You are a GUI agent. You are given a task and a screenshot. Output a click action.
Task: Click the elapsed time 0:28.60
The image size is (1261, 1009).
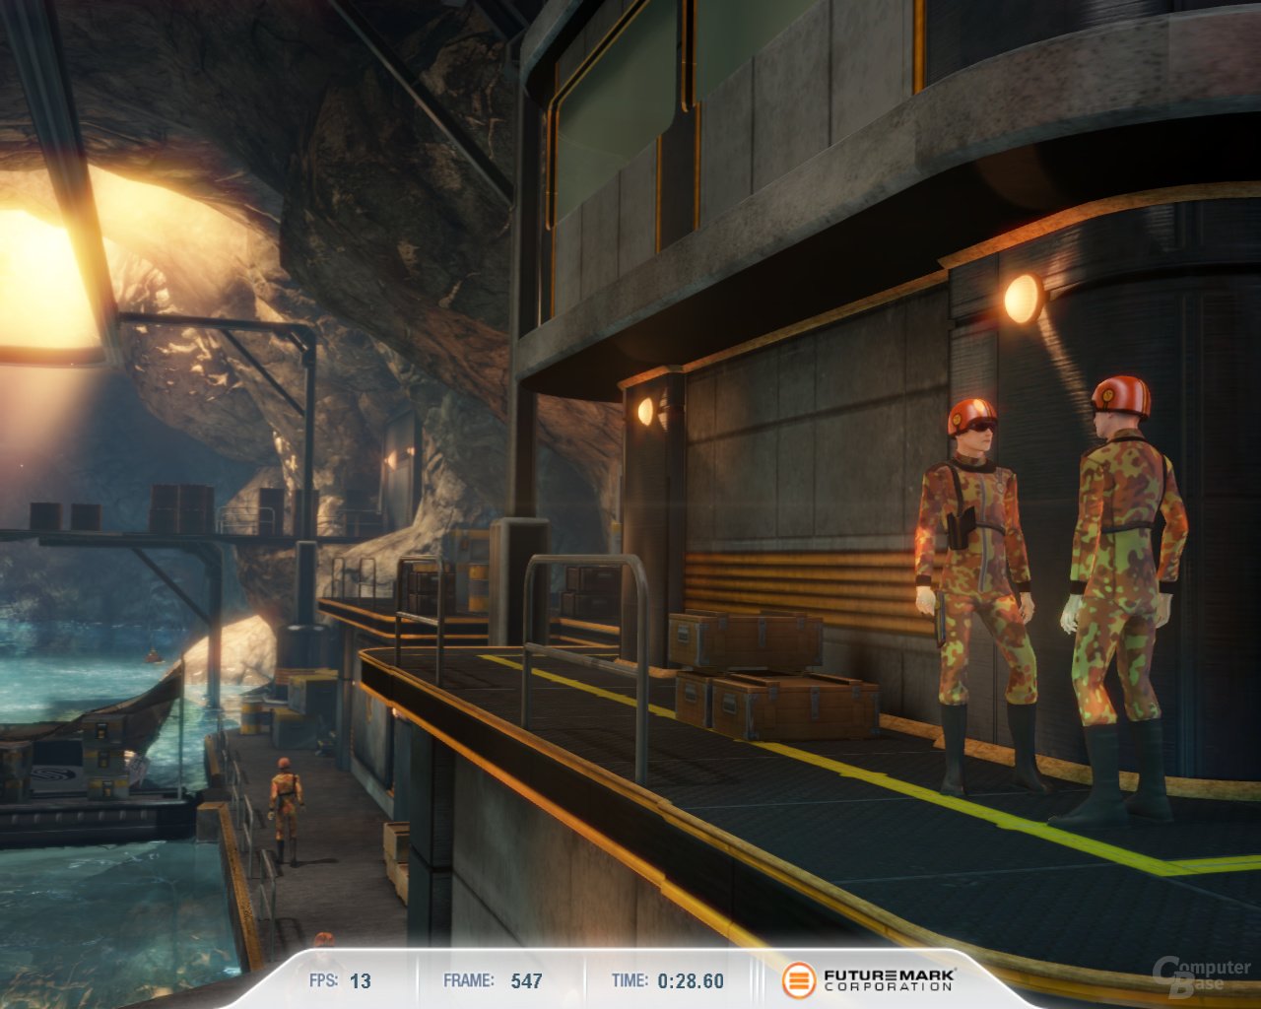click(x=691, y=981)
